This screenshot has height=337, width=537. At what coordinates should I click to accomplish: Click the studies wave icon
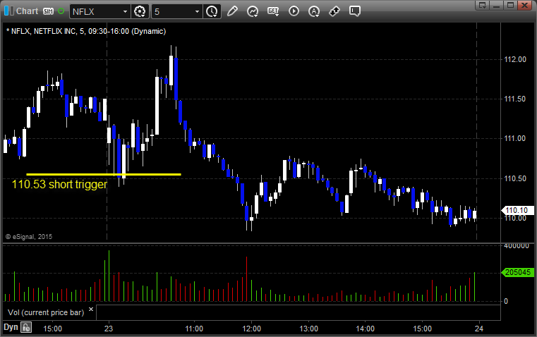coord(253,11)
